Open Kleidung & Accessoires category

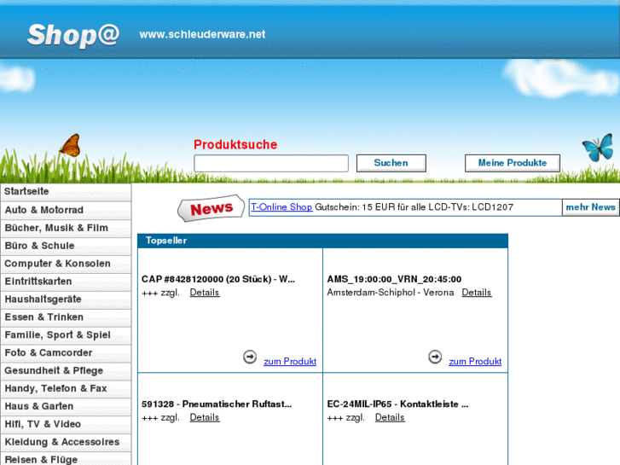(x=66, y=442)
